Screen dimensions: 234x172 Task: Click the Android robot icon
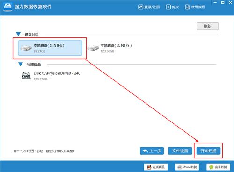(212, 167)
